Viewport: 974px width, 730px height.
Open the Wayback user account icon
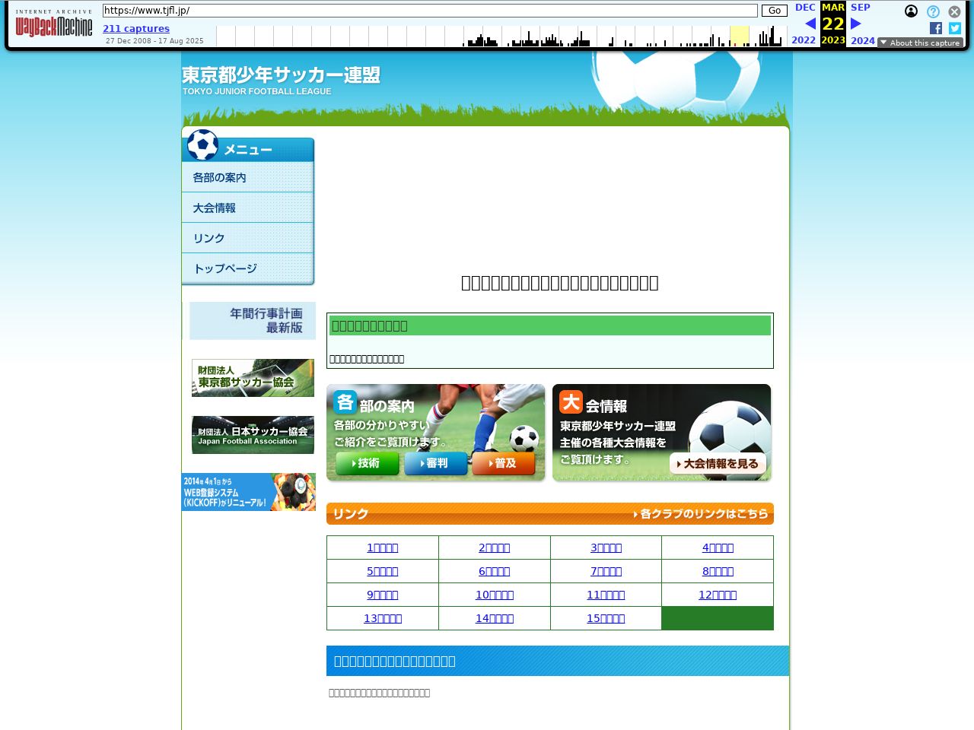click(911, 11)
